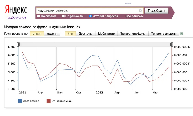Viewport: 193px width, 116px height.
Task: Switch to the Мобильные tab
Action: pos(107,34)
